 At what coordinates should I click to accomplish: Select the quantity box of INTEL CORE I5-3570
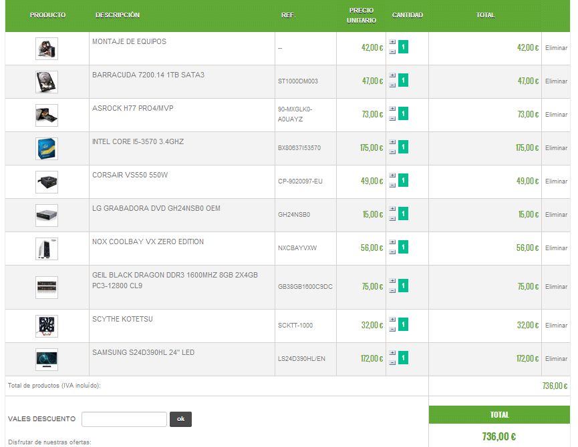coord(404,147)
